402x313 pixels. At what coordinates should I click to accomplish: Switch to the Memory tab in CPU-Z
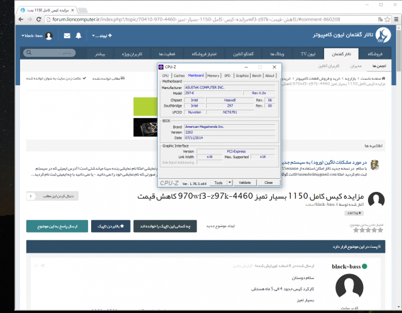click(213, 75)
